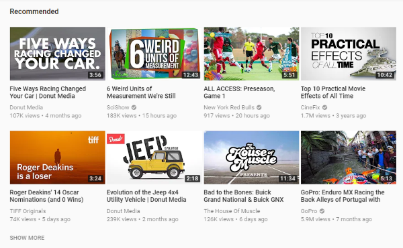
Task: Open the Five Ways Racing Changed Your Car thumbnail
Action: coord(58,54)
